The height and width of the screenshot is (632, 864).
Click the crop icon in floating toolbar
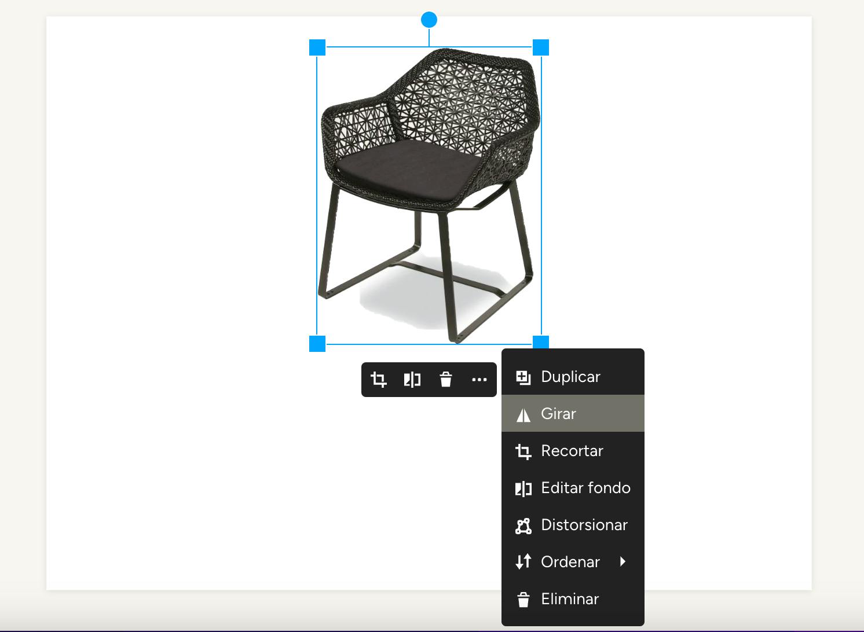379,380
